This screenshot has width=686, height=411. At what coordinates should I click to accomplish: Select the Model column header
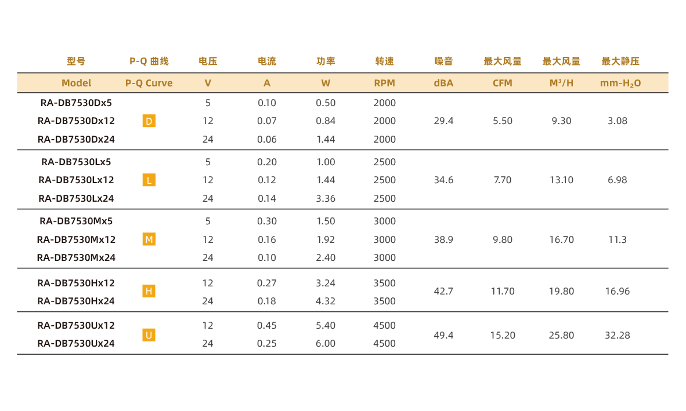[76, 83]
